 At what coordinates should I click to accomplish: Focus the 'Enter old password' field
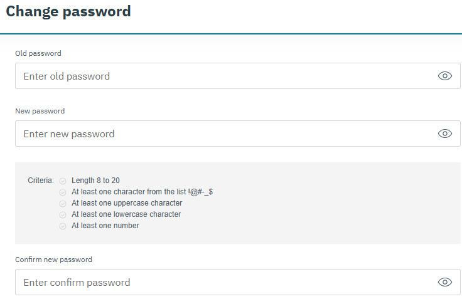[x=220, y=76]
